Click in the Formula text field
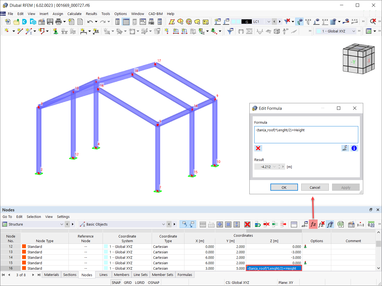 (x=306, y=135)
